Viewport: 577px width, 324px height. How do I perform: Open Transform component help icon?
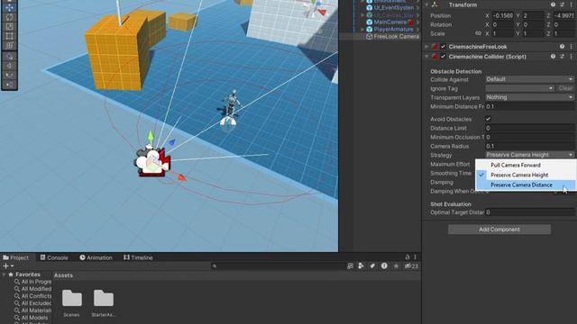click(553, 4)
